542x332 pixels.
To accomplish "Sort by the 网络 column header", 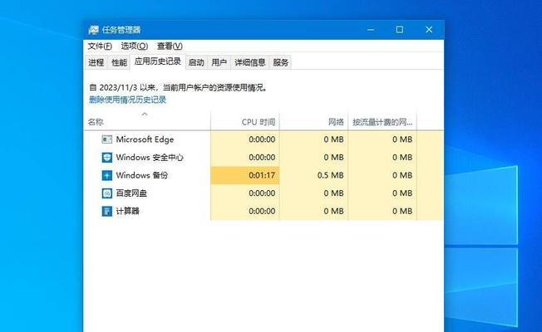I will (x=314, y=122).
